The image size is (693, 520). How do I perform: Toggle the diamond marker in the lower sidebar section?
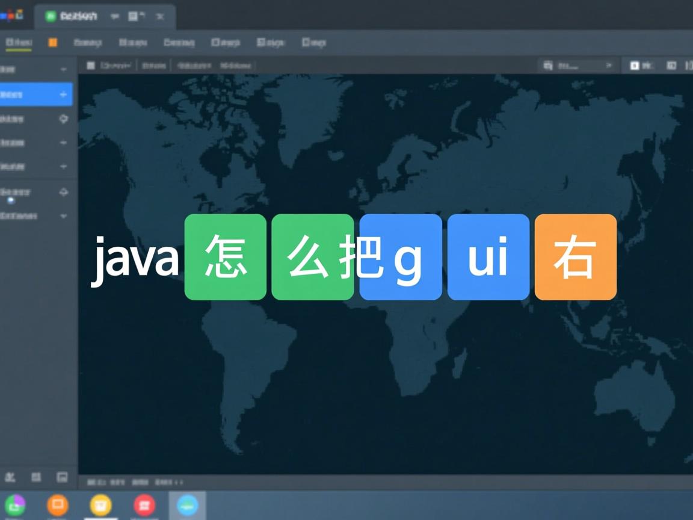point(64,193)
